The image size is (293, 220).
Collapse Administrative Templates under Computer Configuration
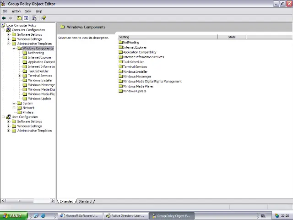[8, 44]
